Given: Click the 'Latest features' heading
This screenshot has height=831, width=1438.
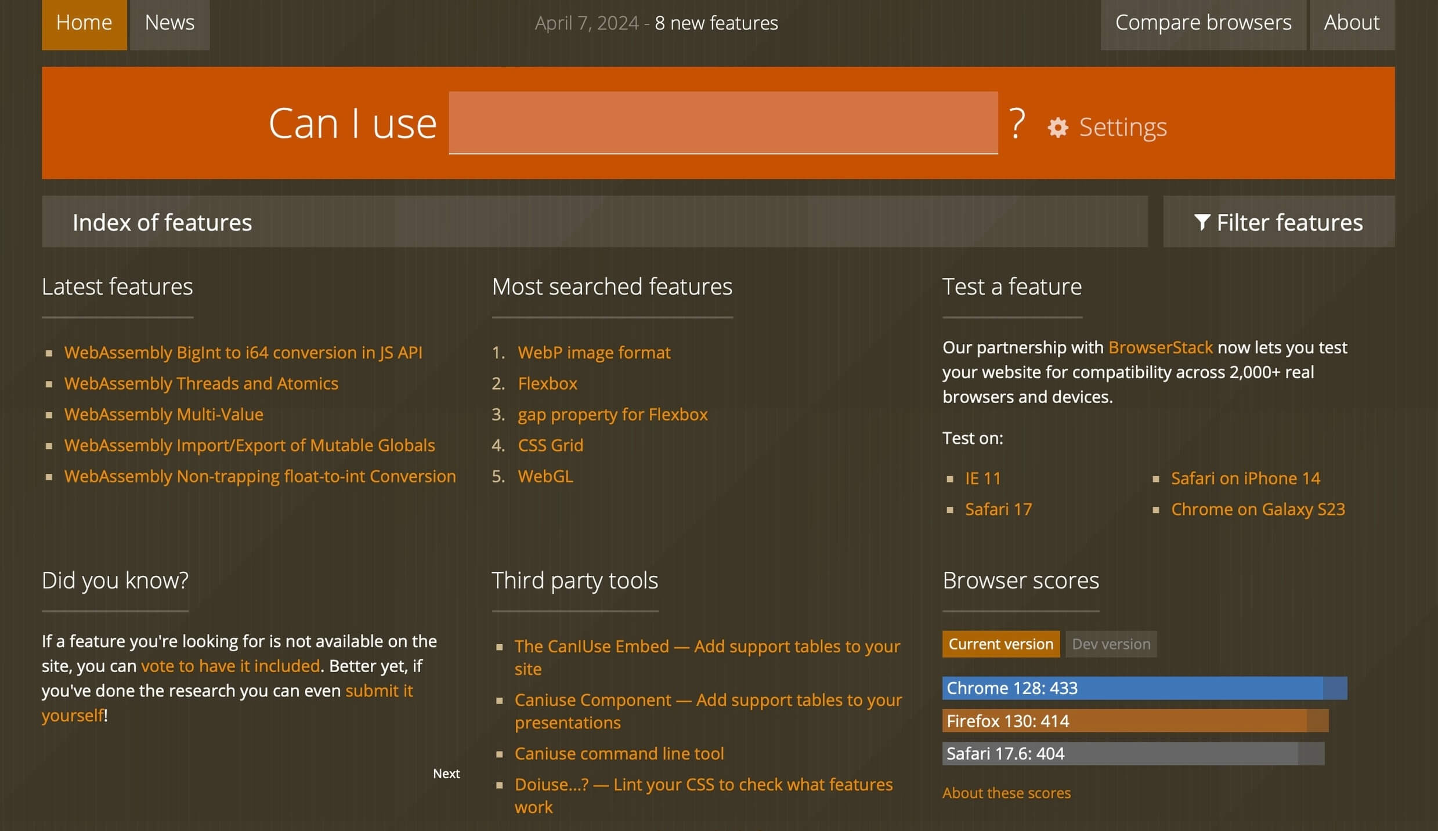Looking at the screenshot, I should pyautogui.click(x=117, y=286).
